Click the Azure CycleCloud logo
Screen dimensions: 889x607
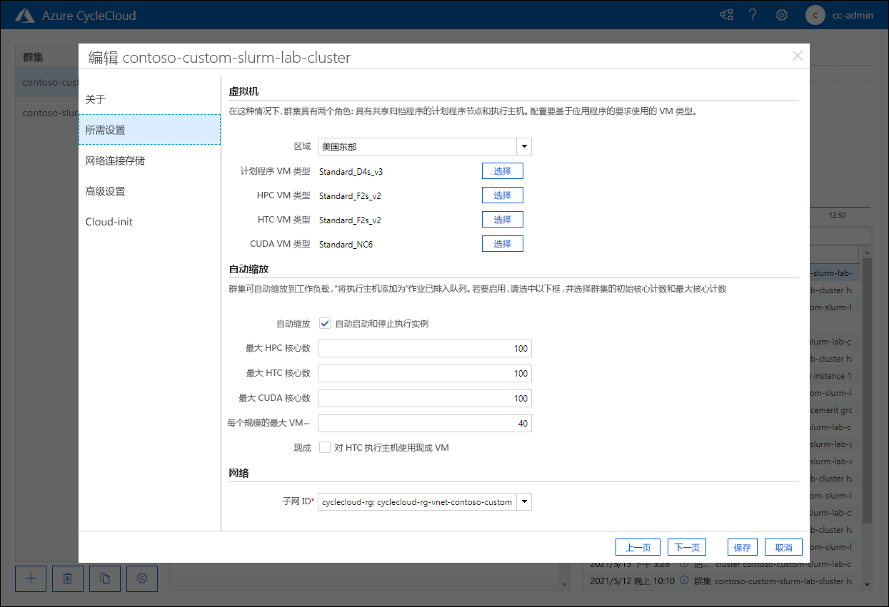26,15
